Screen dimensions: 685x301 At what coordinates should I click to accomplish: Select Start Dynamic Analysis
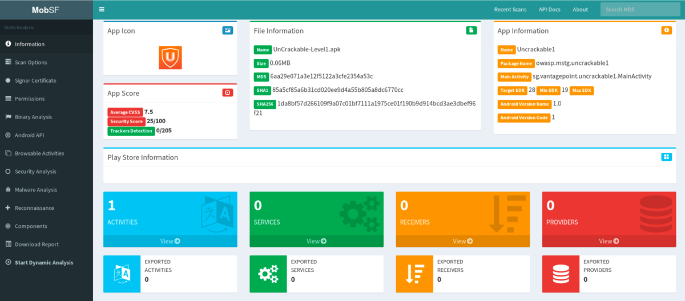(x=46, y=263)
